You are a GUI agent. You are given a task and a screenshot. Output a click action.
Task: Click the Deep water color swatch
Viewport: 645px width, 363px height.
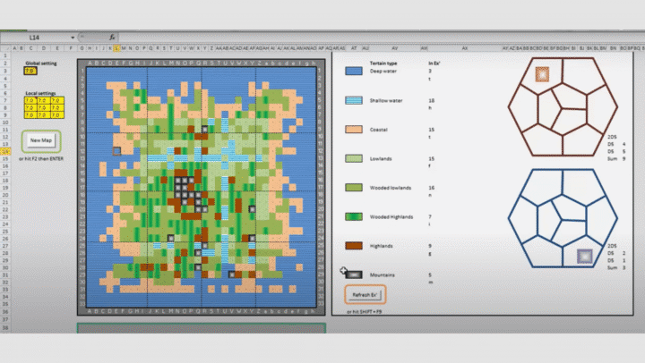[x=354, y=71]
